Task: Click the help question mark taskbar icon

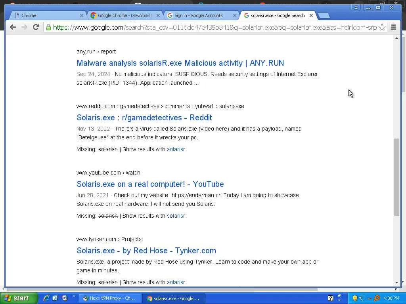Action: [x=330, y=298]
